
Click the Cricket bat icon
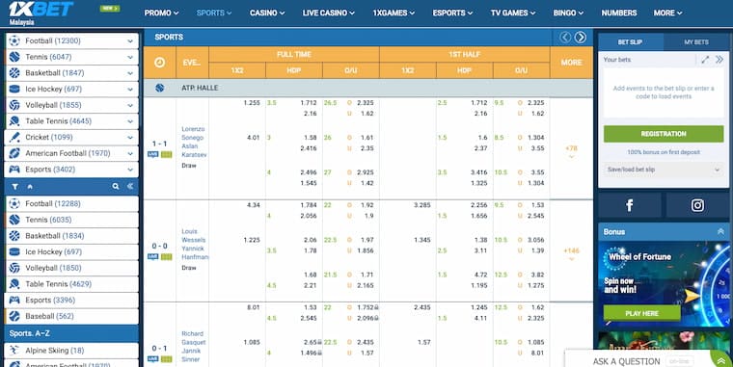click(14, 138)
